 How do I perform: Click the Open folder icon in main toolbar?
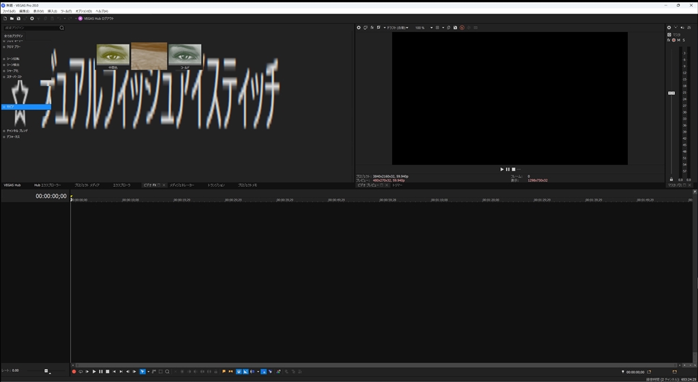tap(12, 18)
